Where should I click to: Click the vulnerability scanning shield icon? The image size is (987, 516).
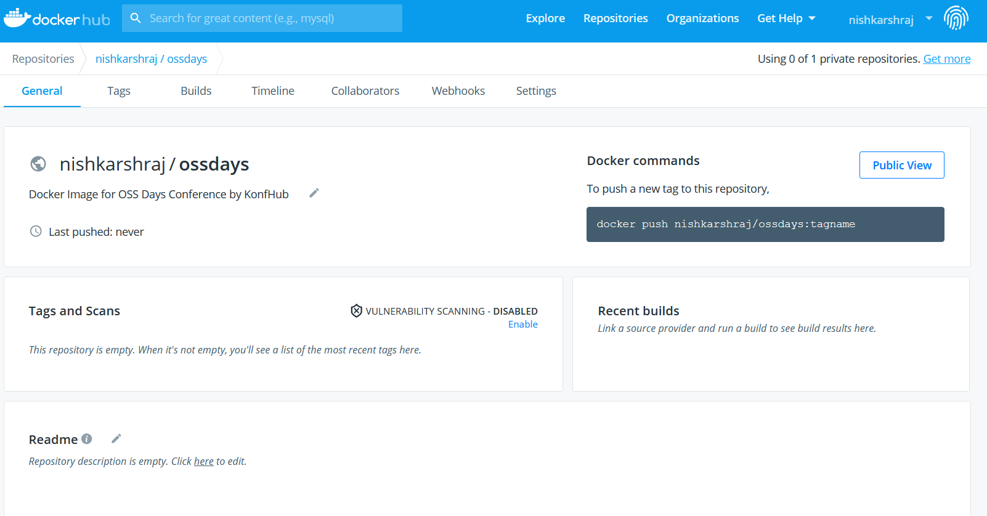point(356,311)
